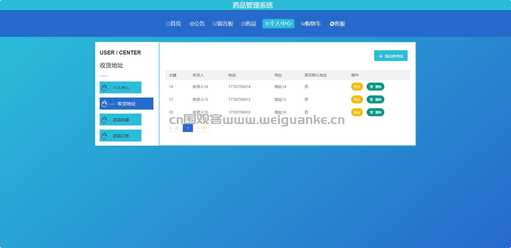Click phone number 17703786914
This screenshot has width=511, height=248.
(x=239, y=87)
